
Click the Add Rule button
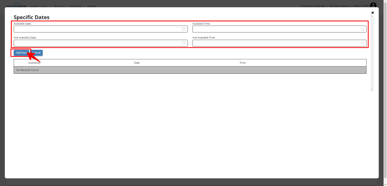(x=21, y=53)
